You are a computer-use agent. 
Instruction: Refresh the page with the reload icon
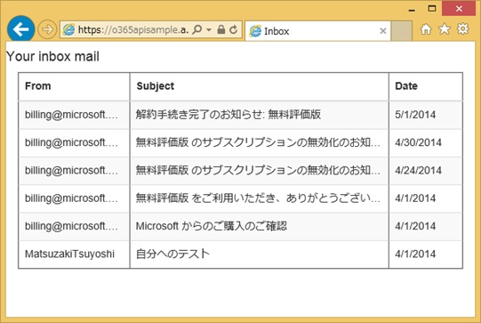pyautogui.click(x=234, y=29)
